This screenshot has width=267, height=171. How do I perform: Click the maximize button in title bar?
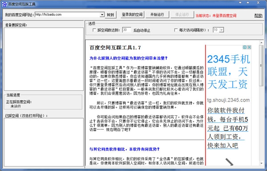click(248, 3)
